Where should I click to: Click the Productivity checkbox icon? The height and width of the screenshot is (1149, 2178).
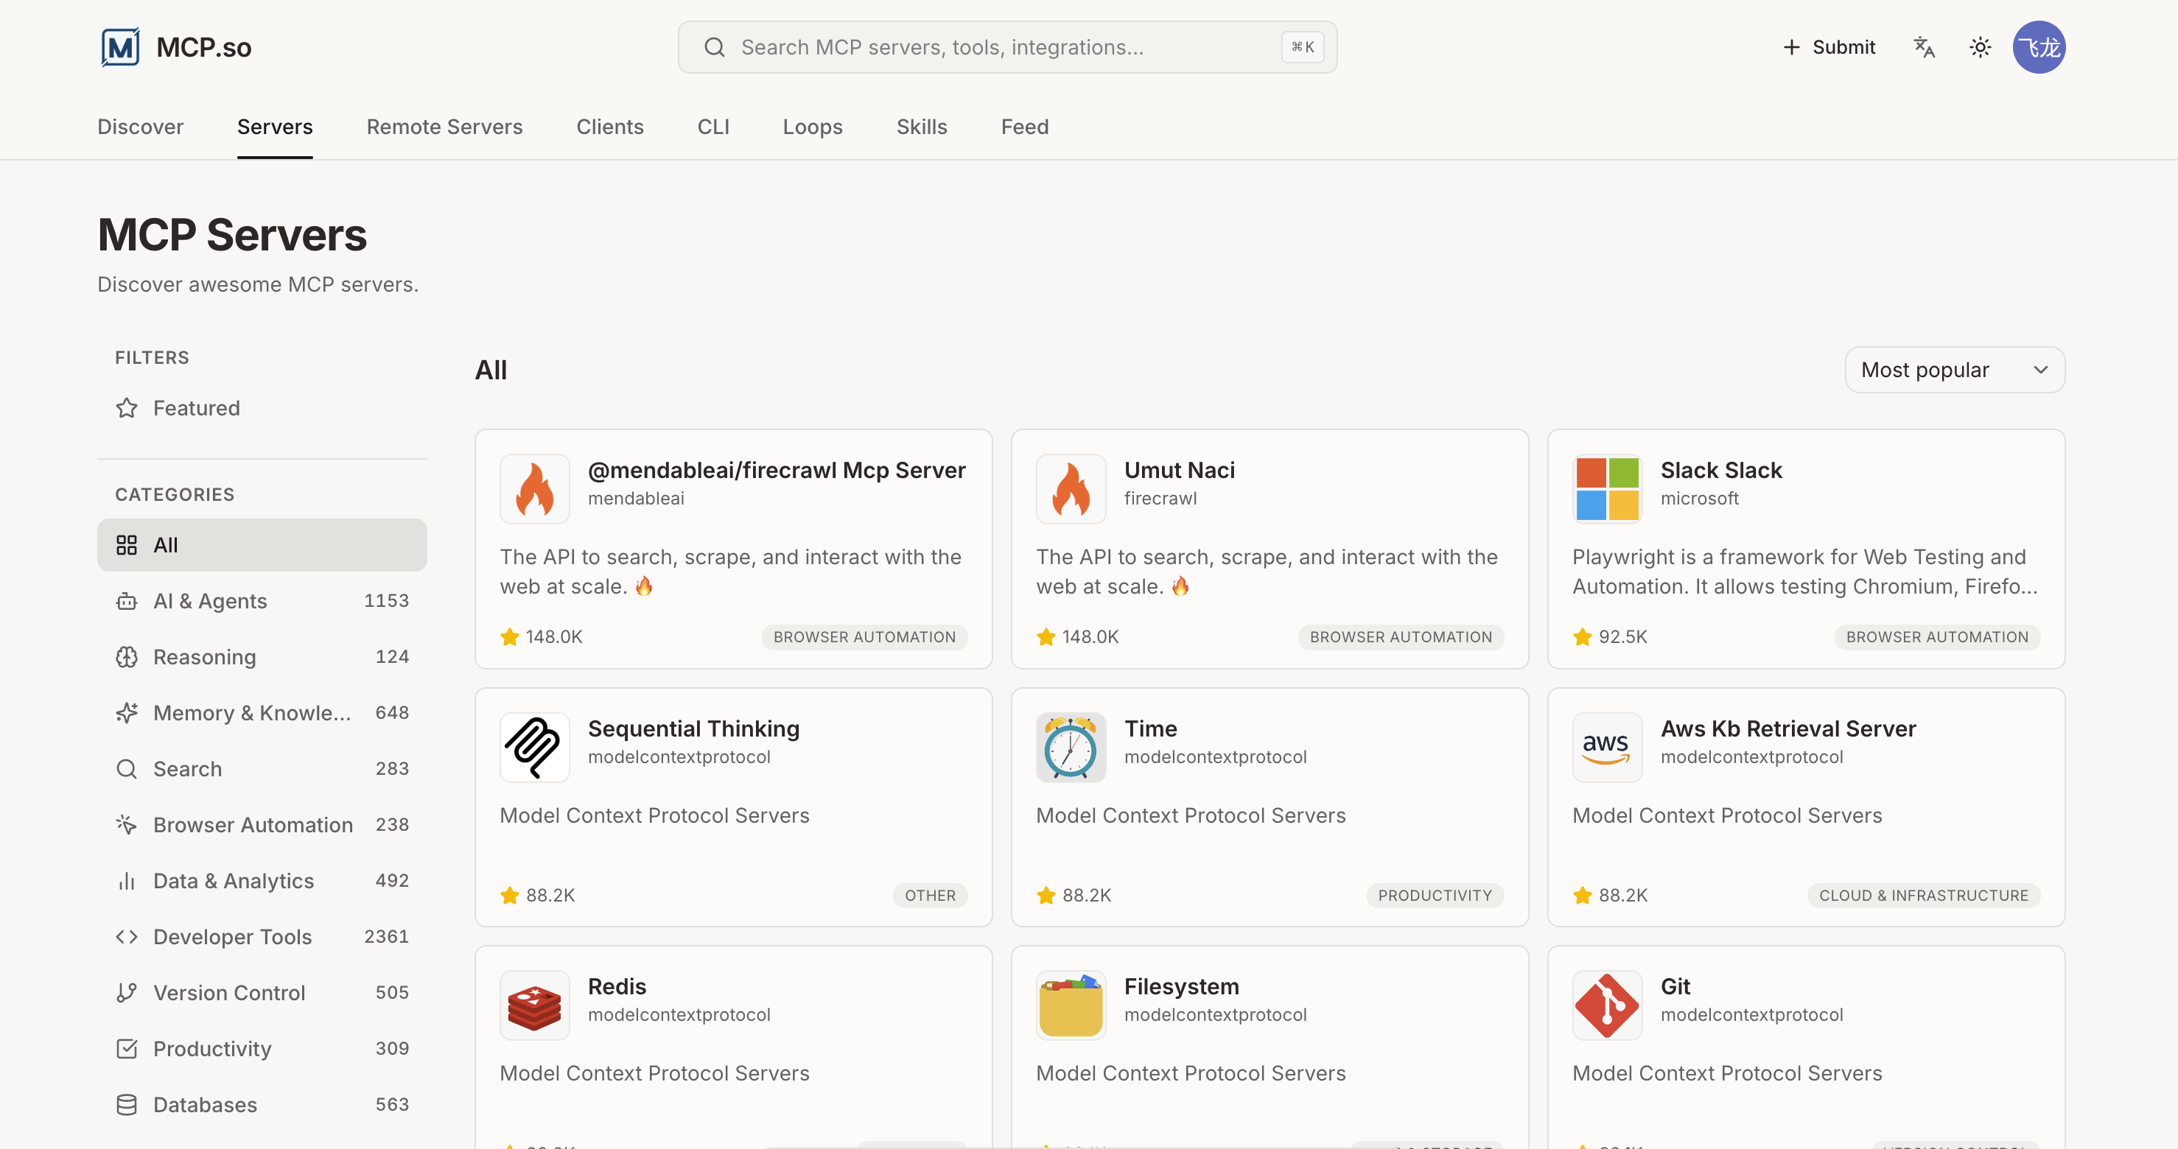point(127,1048)
